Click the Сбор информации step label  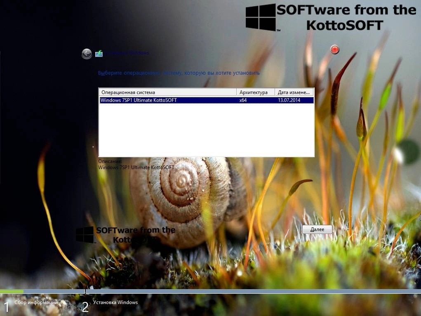(36, 302)
